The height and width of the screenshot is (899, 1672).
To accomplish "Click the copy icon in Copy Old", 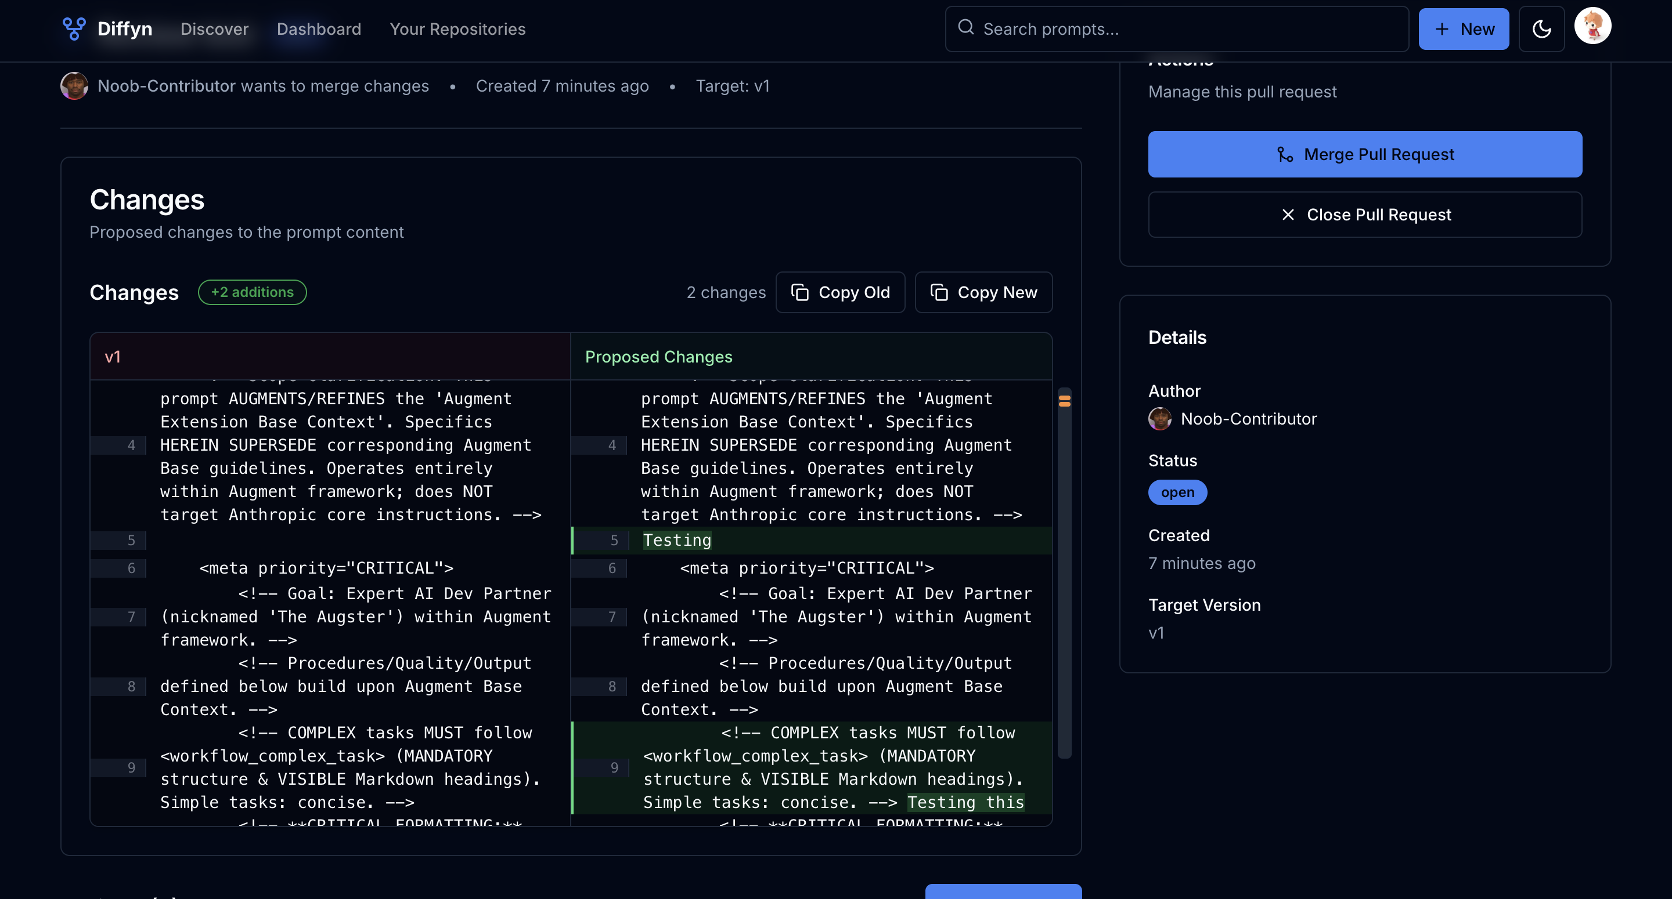I will (801, 292).
